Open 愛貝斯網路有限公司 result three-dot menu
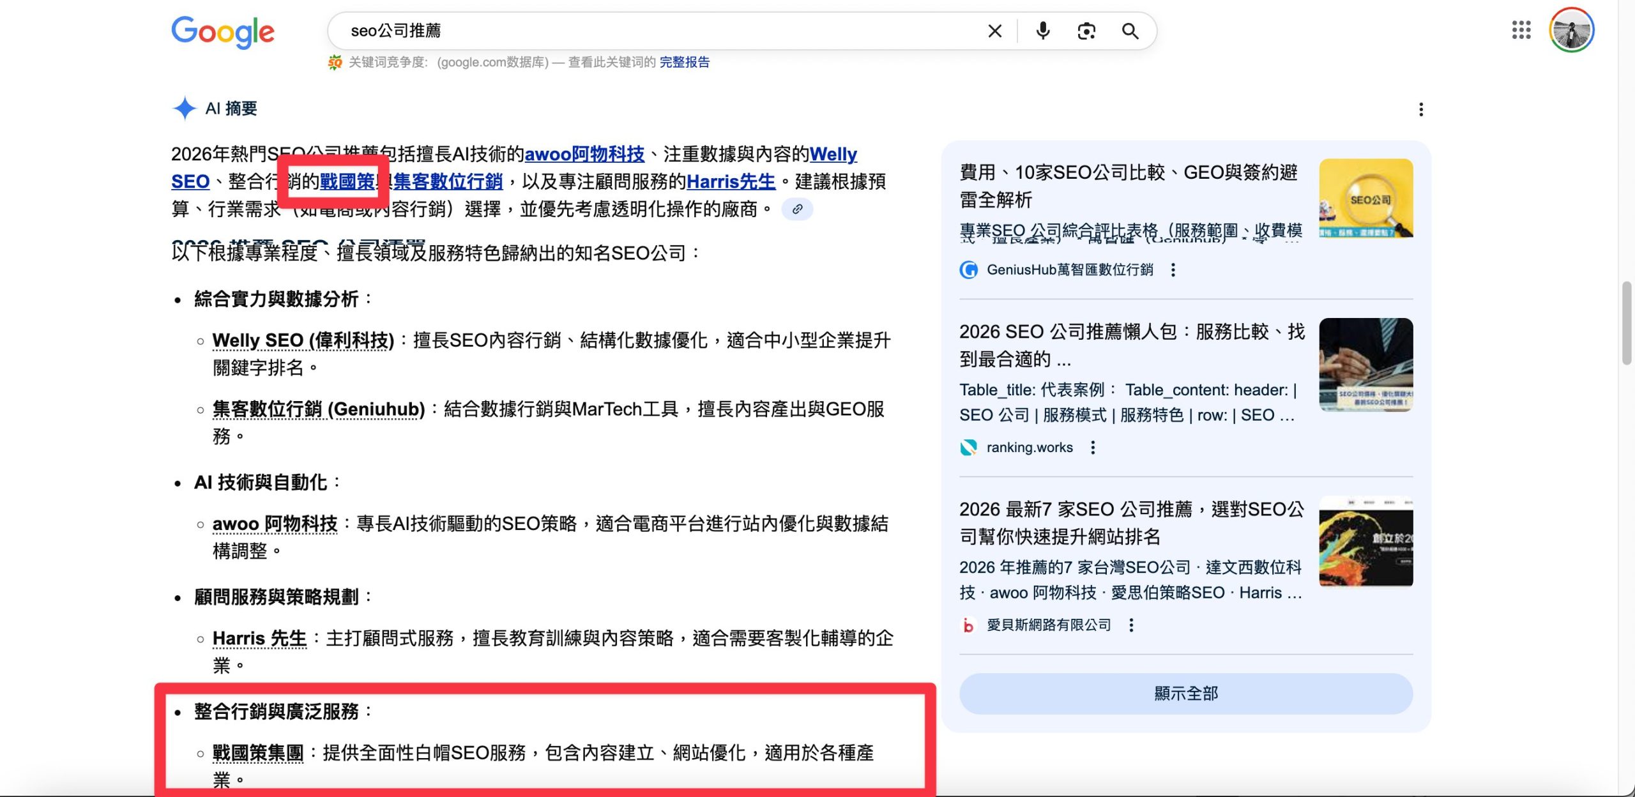 coord(1131,625)
